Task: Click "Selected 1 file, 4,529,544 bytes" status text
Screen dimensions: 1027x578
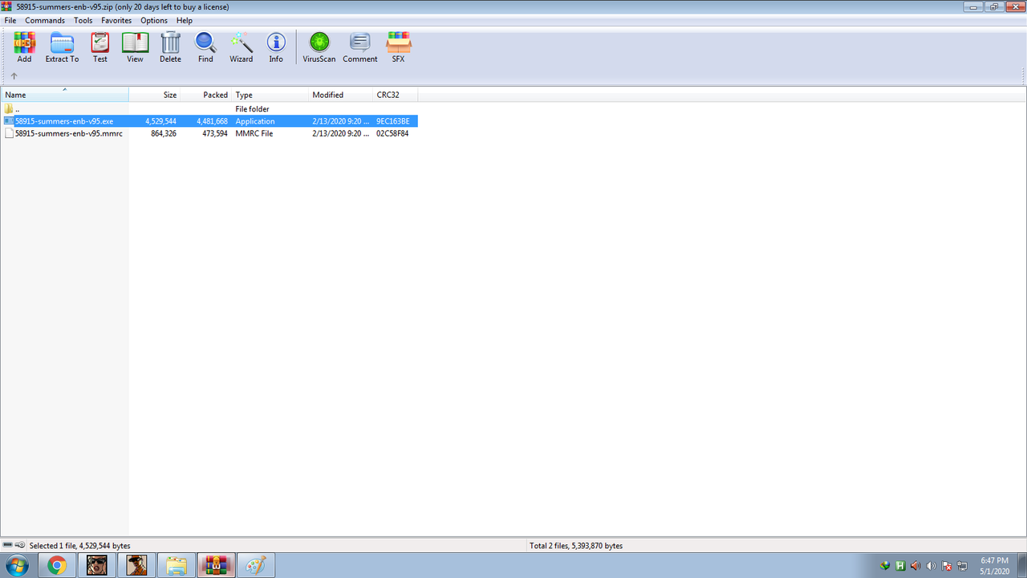Action: click(79, 546)
